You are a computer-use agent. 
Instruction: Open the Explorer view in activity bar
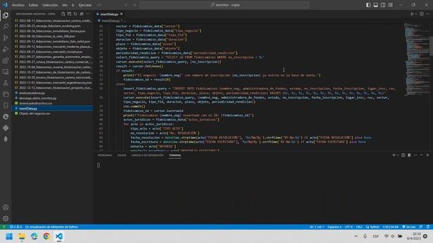(x=5, y=16)
